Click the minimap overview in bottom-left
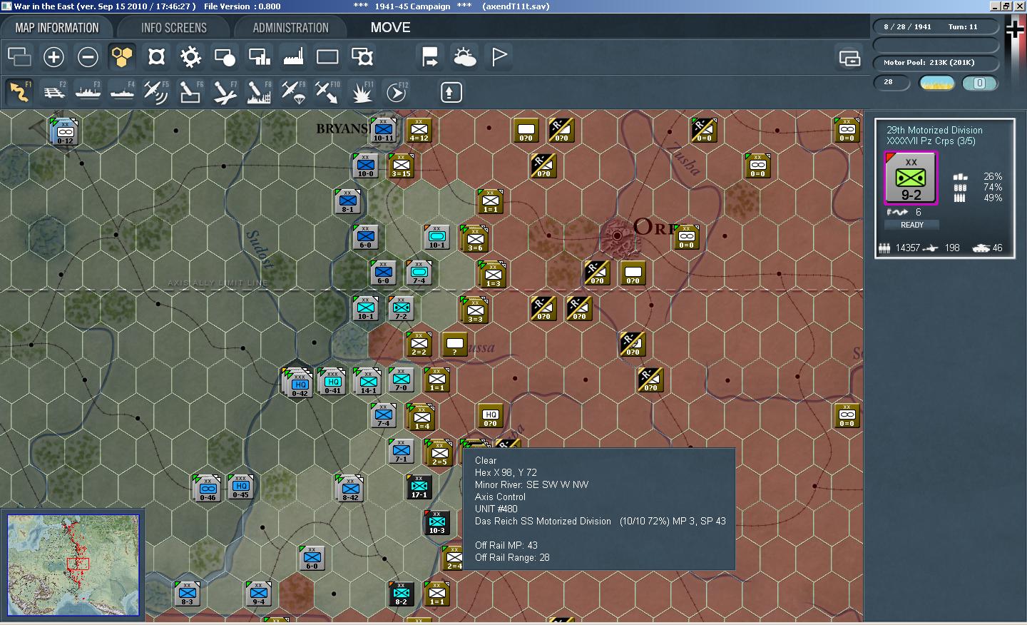Viewport: 1027px width, 625px height. click(73, 565)
